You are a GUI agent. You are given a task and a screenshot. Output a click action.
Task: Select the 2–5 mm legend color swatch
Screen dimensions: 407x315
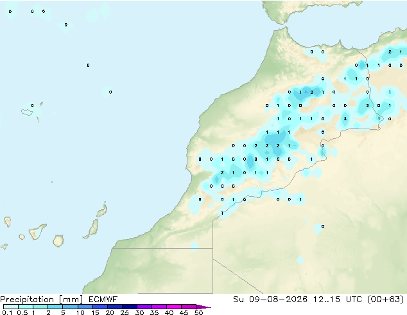55,307
